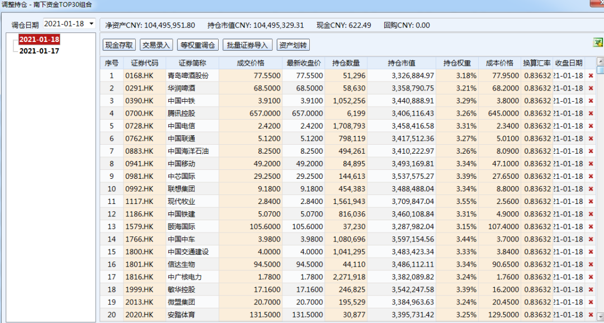
Task: Remove 中国移动 with its red X
Action: click(x=591, y=164)
